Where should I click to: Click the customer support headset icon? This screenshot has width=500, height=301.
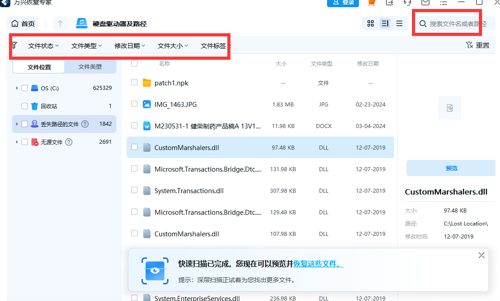point(407,3)
